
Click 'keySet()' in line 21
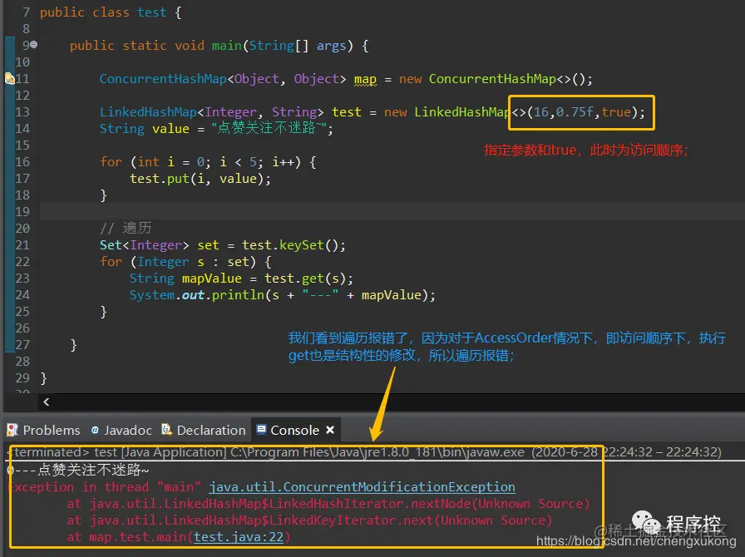click(308, 245)
